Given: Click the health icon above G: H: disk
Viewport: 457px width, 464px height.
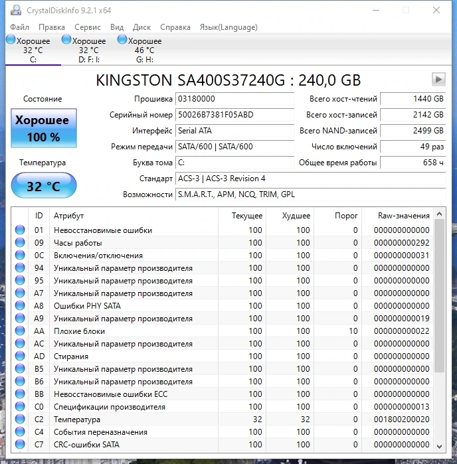Looking at the screenshot, I should tap(122, 39).
